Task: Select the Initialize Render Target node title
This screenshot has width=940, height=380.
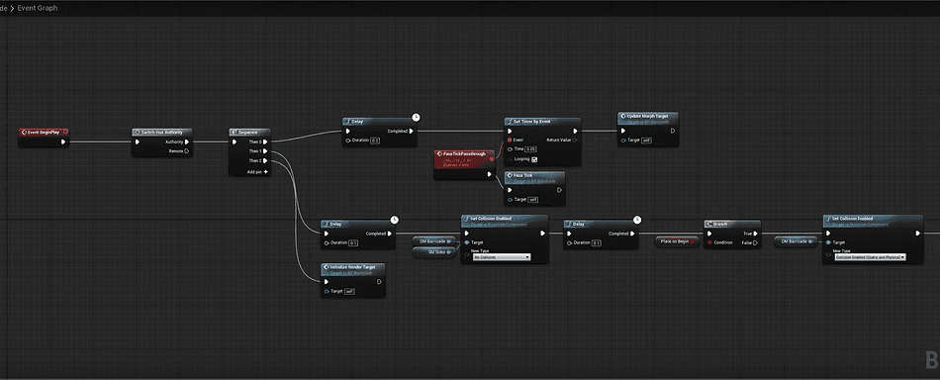Action: [352, 268]
